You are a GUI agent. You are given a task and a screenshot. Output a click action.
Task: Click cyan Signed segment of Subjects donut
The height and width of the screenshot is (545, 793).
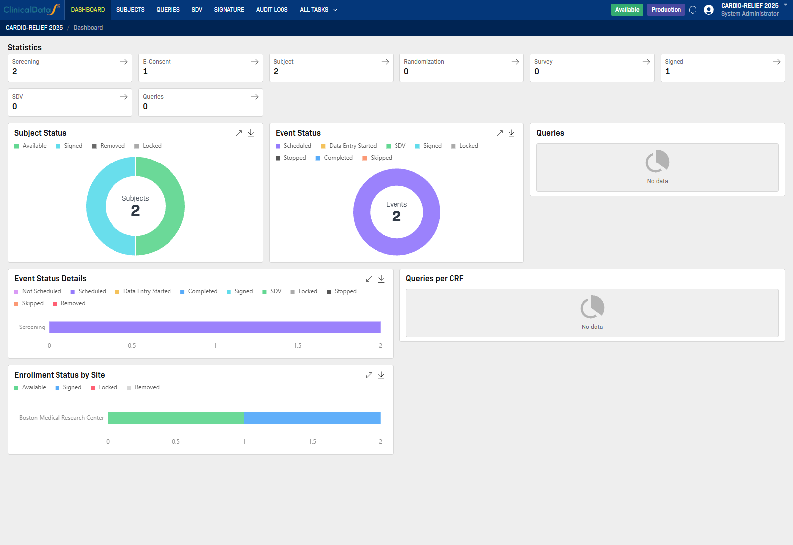click(x=96, y=206)
